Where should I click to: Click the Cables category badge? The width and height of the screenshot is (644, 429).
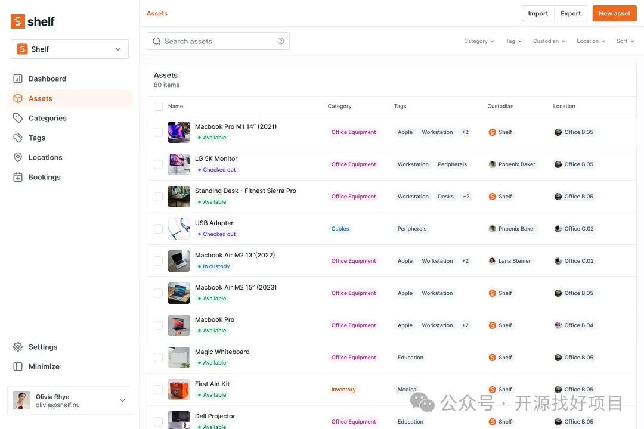[340, 229]
